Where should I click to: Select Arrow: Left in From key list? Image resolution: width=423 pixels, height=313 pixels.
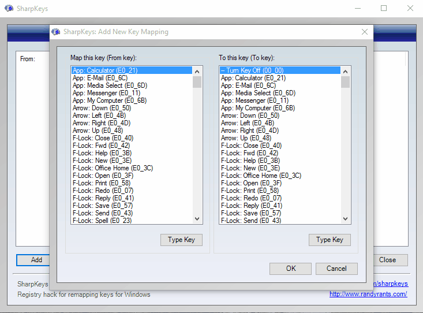[x=132, y=115]
